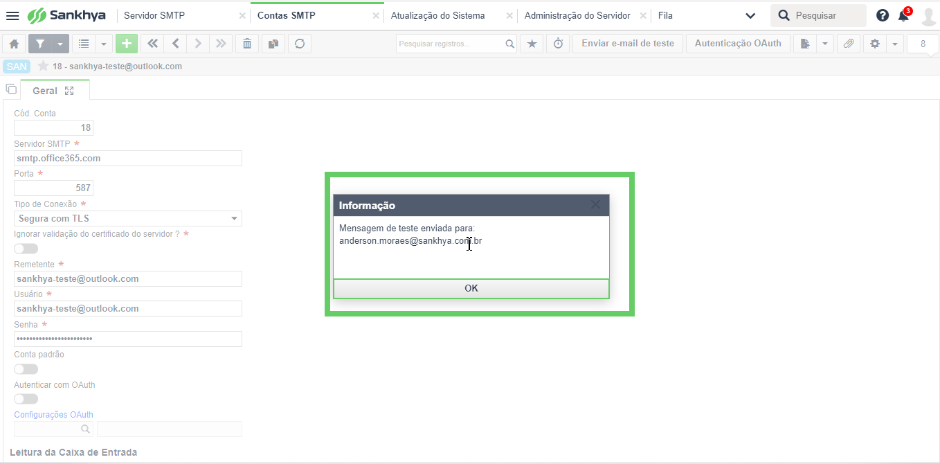Open the Tipo de Conexão dropdown
Screen dimensions: 940x464
point(128,218)
